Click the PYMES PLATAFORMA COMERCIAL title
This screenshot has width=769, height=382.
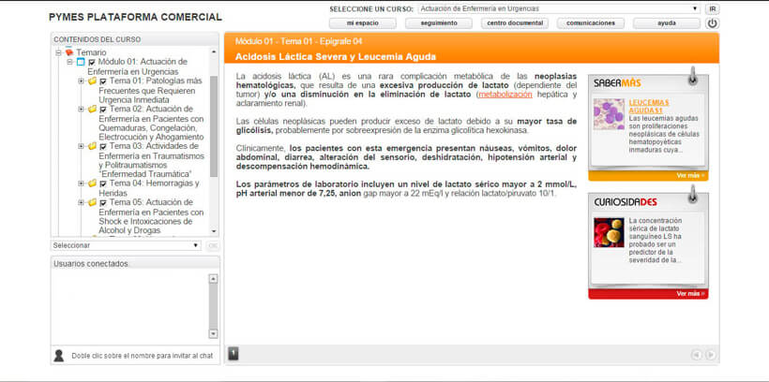(135, 17)
